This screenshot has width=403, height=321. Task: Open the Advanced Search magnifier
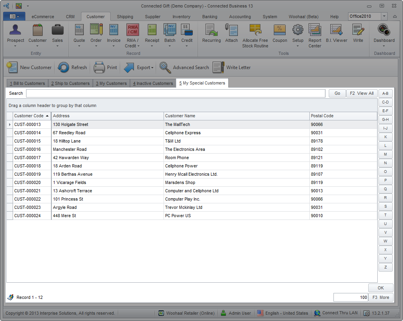165,68
